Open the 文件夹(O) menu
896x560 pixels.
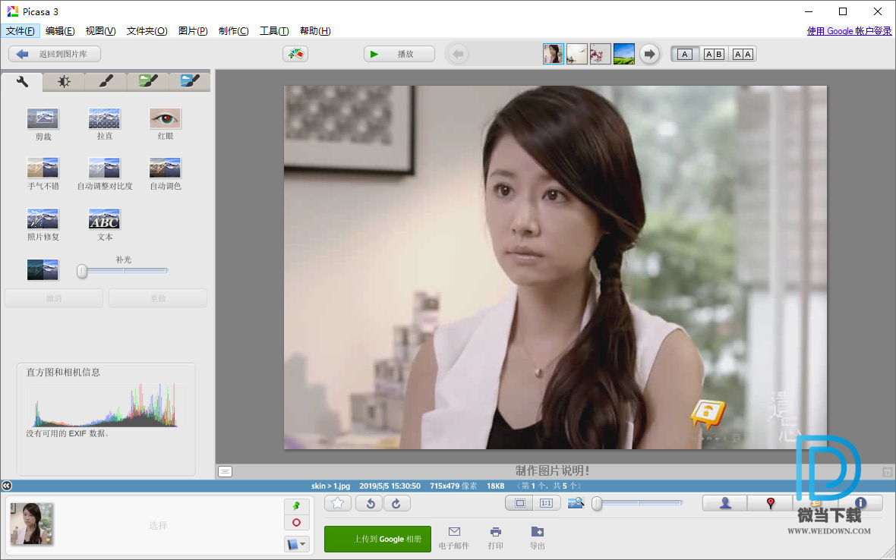click(147, 31)
